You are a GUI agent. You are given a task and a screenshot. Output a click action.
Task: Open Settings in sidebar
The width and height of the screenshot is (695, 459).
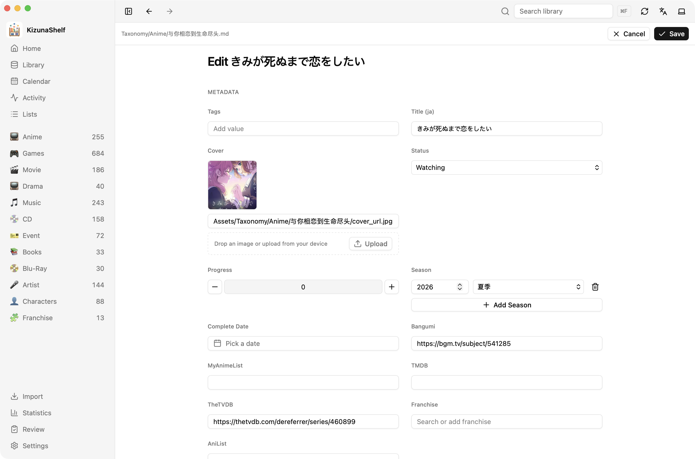tap(57, 446)
